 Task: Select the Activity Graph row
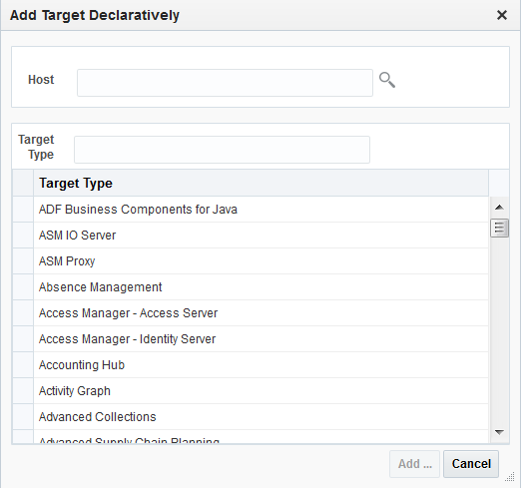(x=260, y=391)
